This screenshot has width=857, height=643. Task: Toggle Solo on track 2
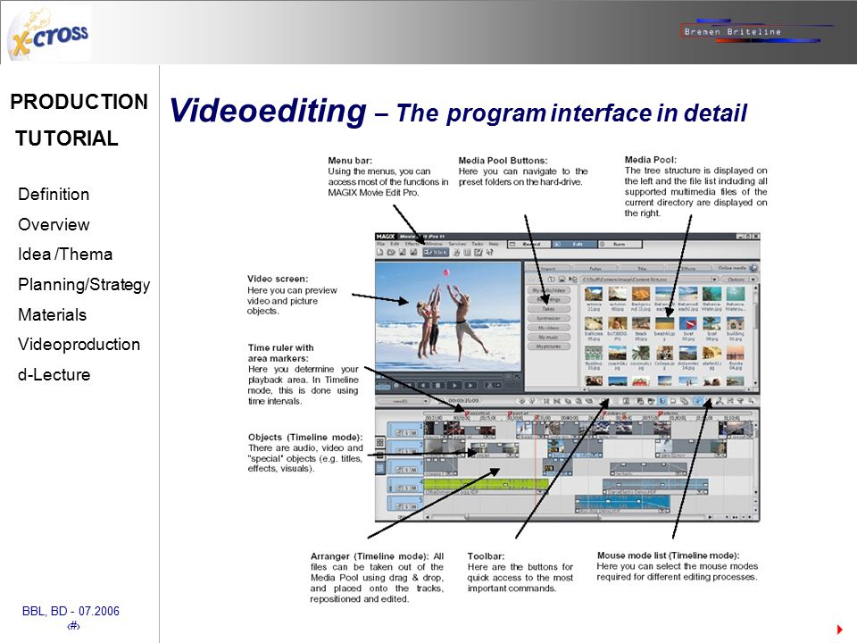click(x=406, y=452)
